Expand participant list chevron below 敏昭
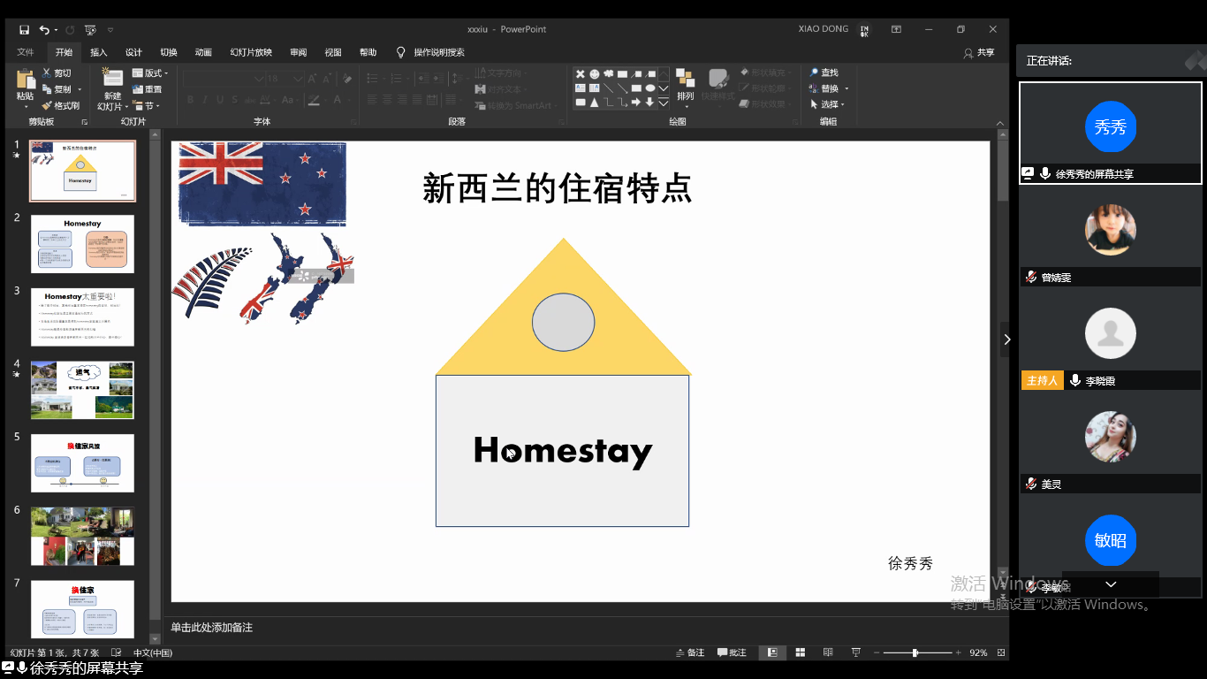 tap(1111, 584)
